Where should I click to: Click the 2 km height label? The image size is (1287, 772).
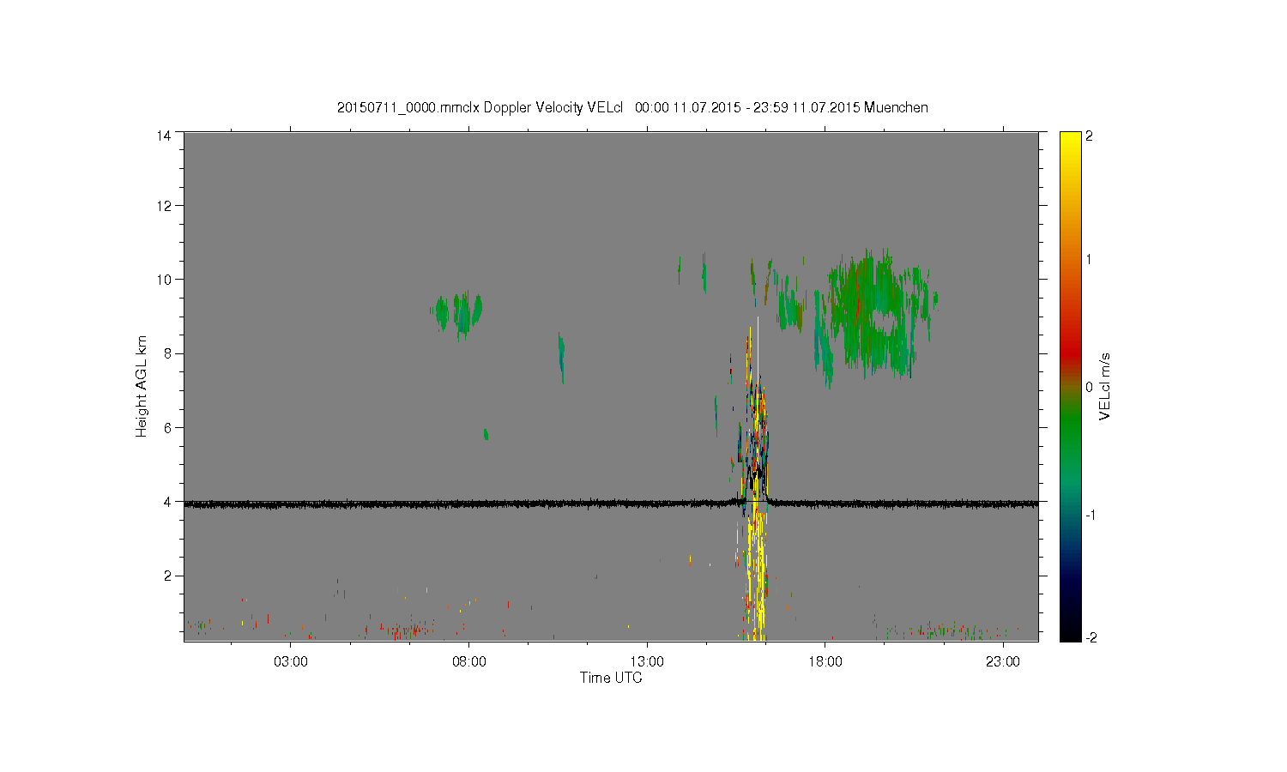point(168,576)
